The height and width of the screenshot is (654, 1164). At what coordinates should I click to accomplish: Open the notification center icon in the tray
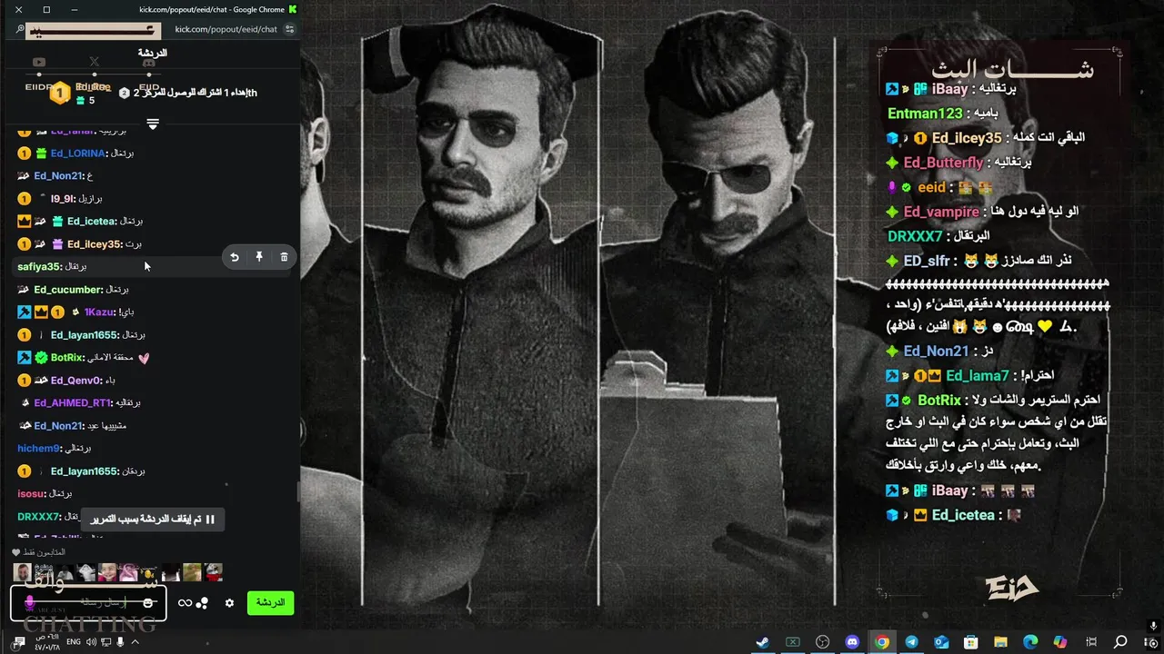pyautogui.click(x=19, y=641)
